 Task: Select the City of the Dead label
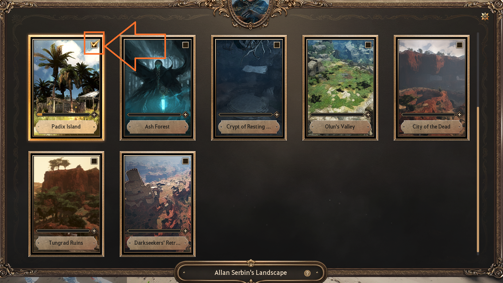coord(432,127)
